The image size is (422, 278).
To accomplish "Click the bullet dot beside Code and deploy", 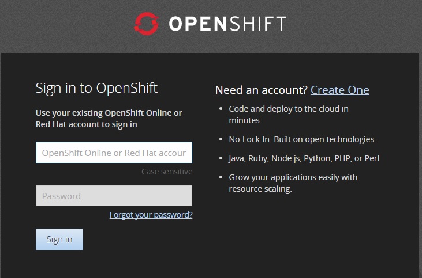I will click(221, 109).
